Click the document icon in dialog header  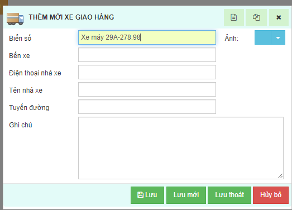234,17
